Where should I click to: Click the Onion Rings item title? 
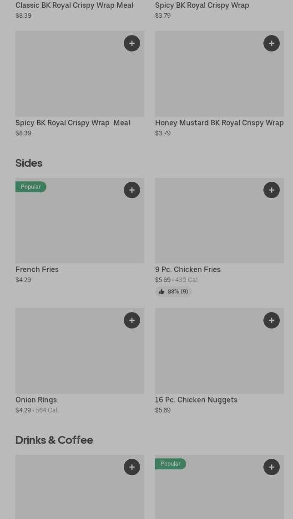pos(36,400)
